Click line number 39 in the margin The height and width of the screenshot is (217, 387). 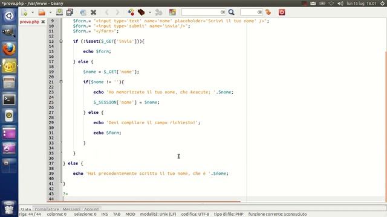[x=51, y=174]
